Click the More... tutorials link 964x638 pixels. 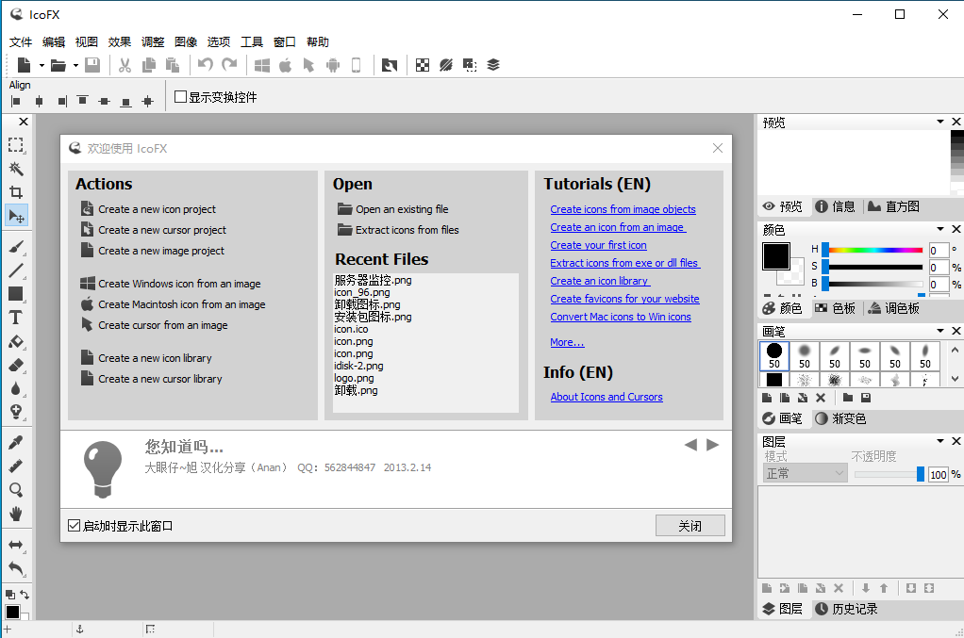(567, 343)
